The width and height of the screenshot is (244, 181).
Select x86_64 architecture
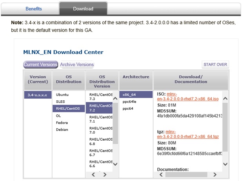pos(136,95)
